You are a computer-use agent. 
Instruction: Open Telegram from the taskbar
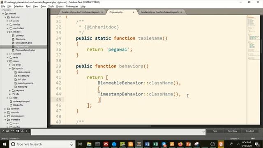164,144
